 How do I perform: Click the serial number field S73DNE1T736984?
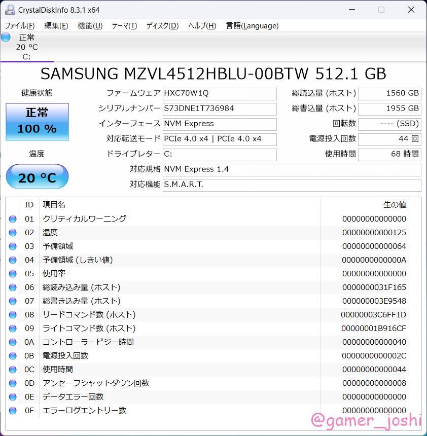click(220, 109)
